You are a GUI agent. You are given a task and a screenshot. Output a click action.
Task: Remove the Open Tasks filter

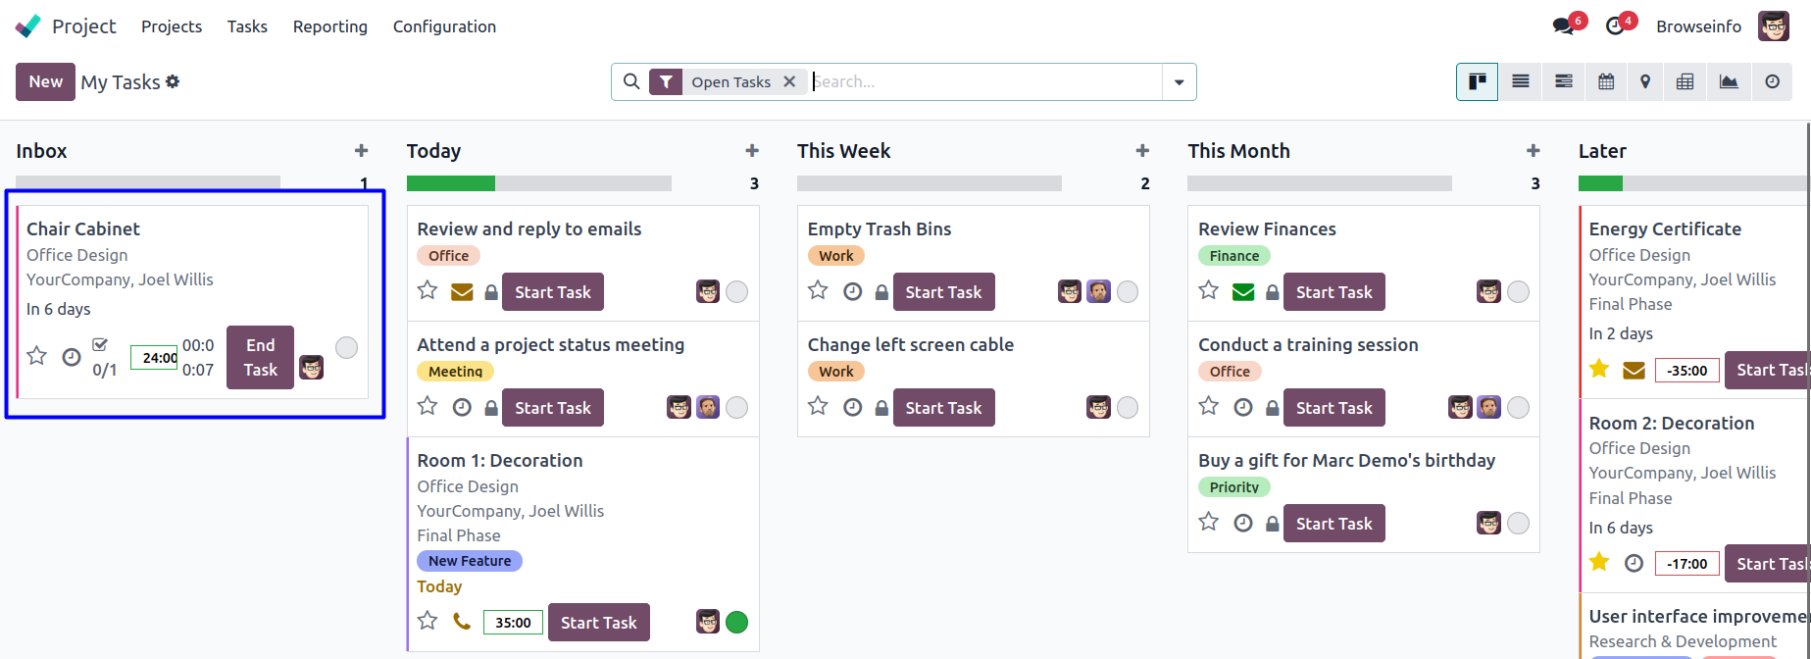click(x=789, y=82)
